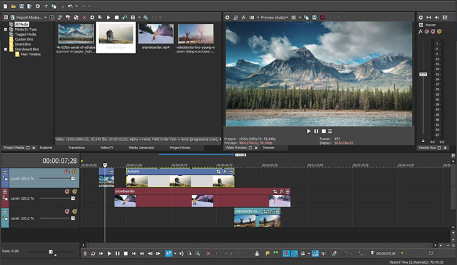This screenshot has width=457, height=265.
Task: Click red X remove media icon in Project Media
Action: (x=84, y=18)
